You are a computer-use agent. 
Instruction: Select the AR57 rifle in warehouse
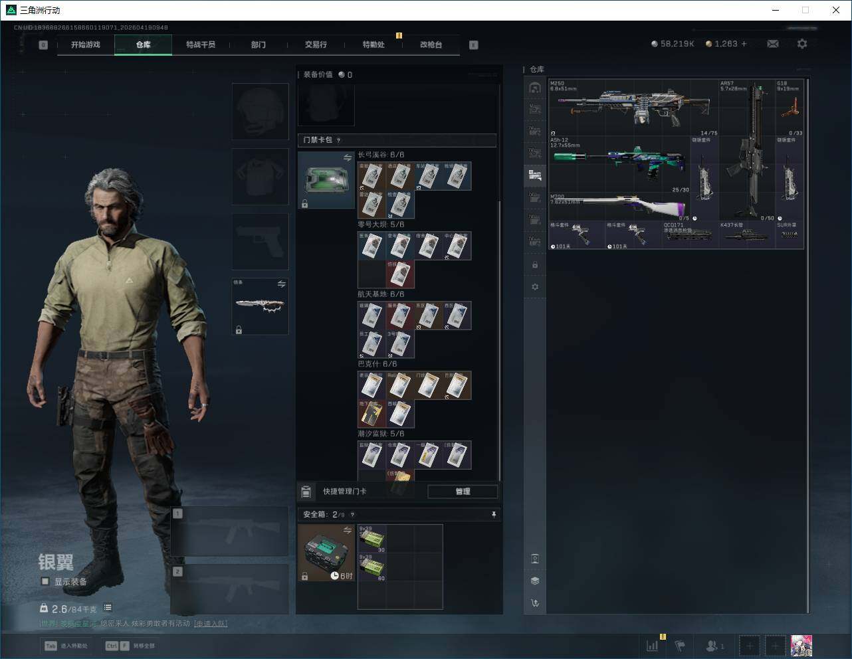pyautogui.click(x=747, y=151)
